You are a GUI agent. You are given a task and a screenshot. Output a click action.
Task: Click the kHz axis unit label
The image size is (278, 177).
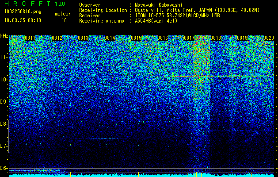pos(4,36)
